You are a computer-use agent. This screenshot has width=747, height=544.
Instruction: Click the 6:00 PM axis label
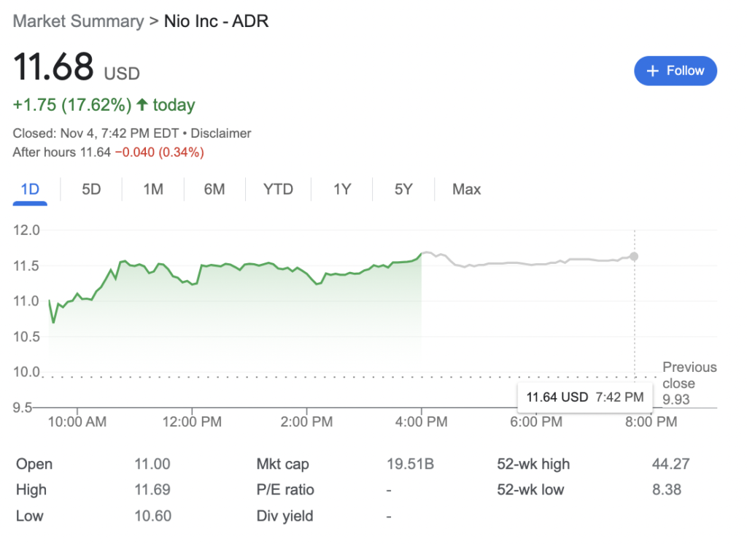click(536, 422)
